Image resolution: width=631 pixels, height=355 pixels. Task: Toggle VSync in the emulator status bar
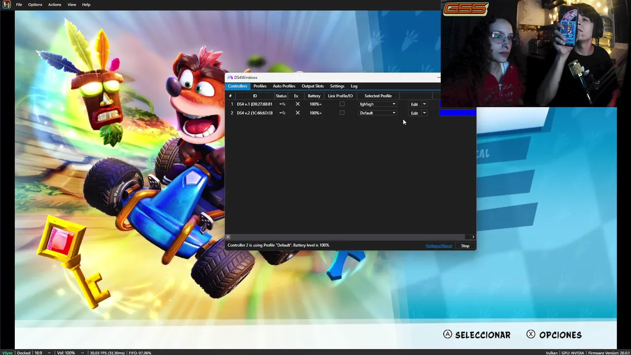tap(7, 353)
